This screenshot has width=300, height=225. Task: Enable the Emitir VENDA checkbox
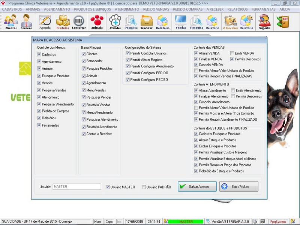[x=232, y=53]
